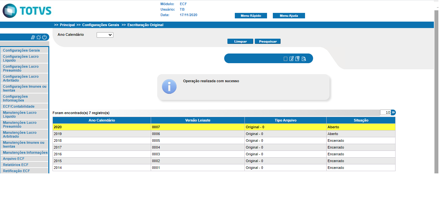Open Relatórios ECF menu item
The height and width of the screenshot is (214, 440).
tap(24, 165)
